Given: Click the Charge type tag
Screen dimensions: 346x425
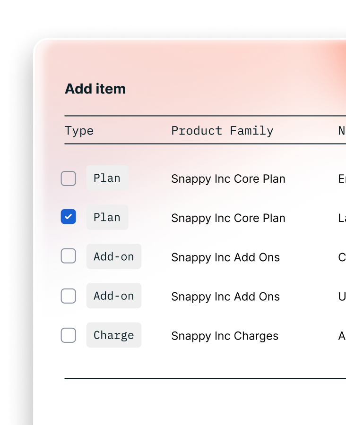Looking at the screenshot, I should 113,335.
